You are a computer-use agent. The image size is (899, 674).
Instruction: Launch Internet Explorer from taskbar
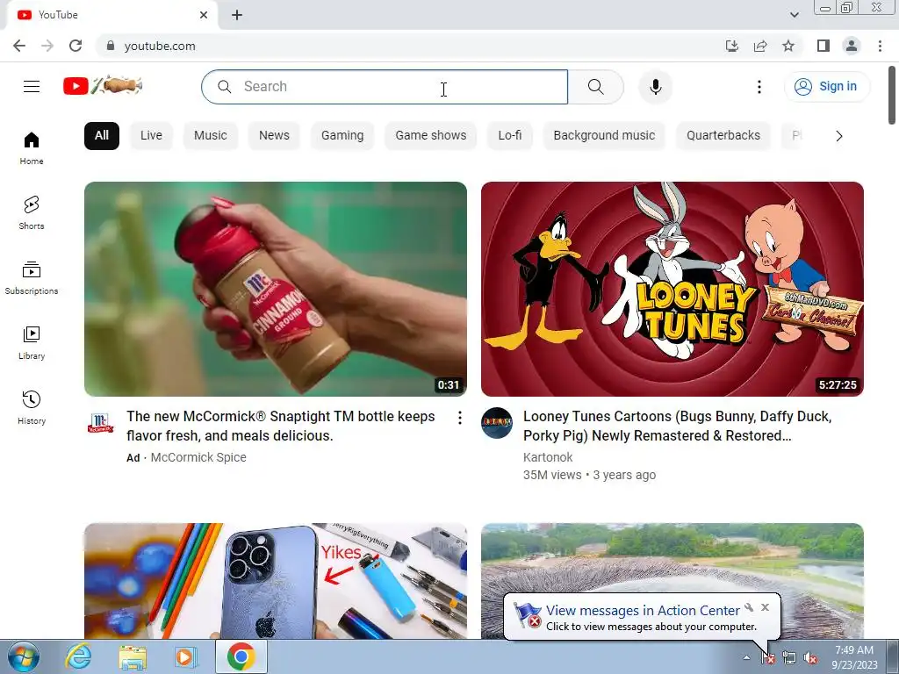coord(77,656)
